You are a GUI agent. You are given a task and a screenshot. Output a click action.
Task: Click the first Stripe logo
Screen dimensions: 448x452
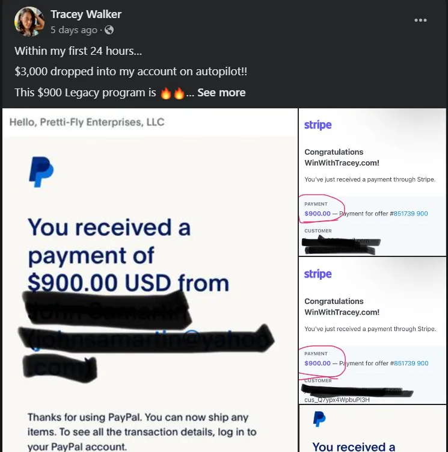pyautogui.click(x=318, y=125)
